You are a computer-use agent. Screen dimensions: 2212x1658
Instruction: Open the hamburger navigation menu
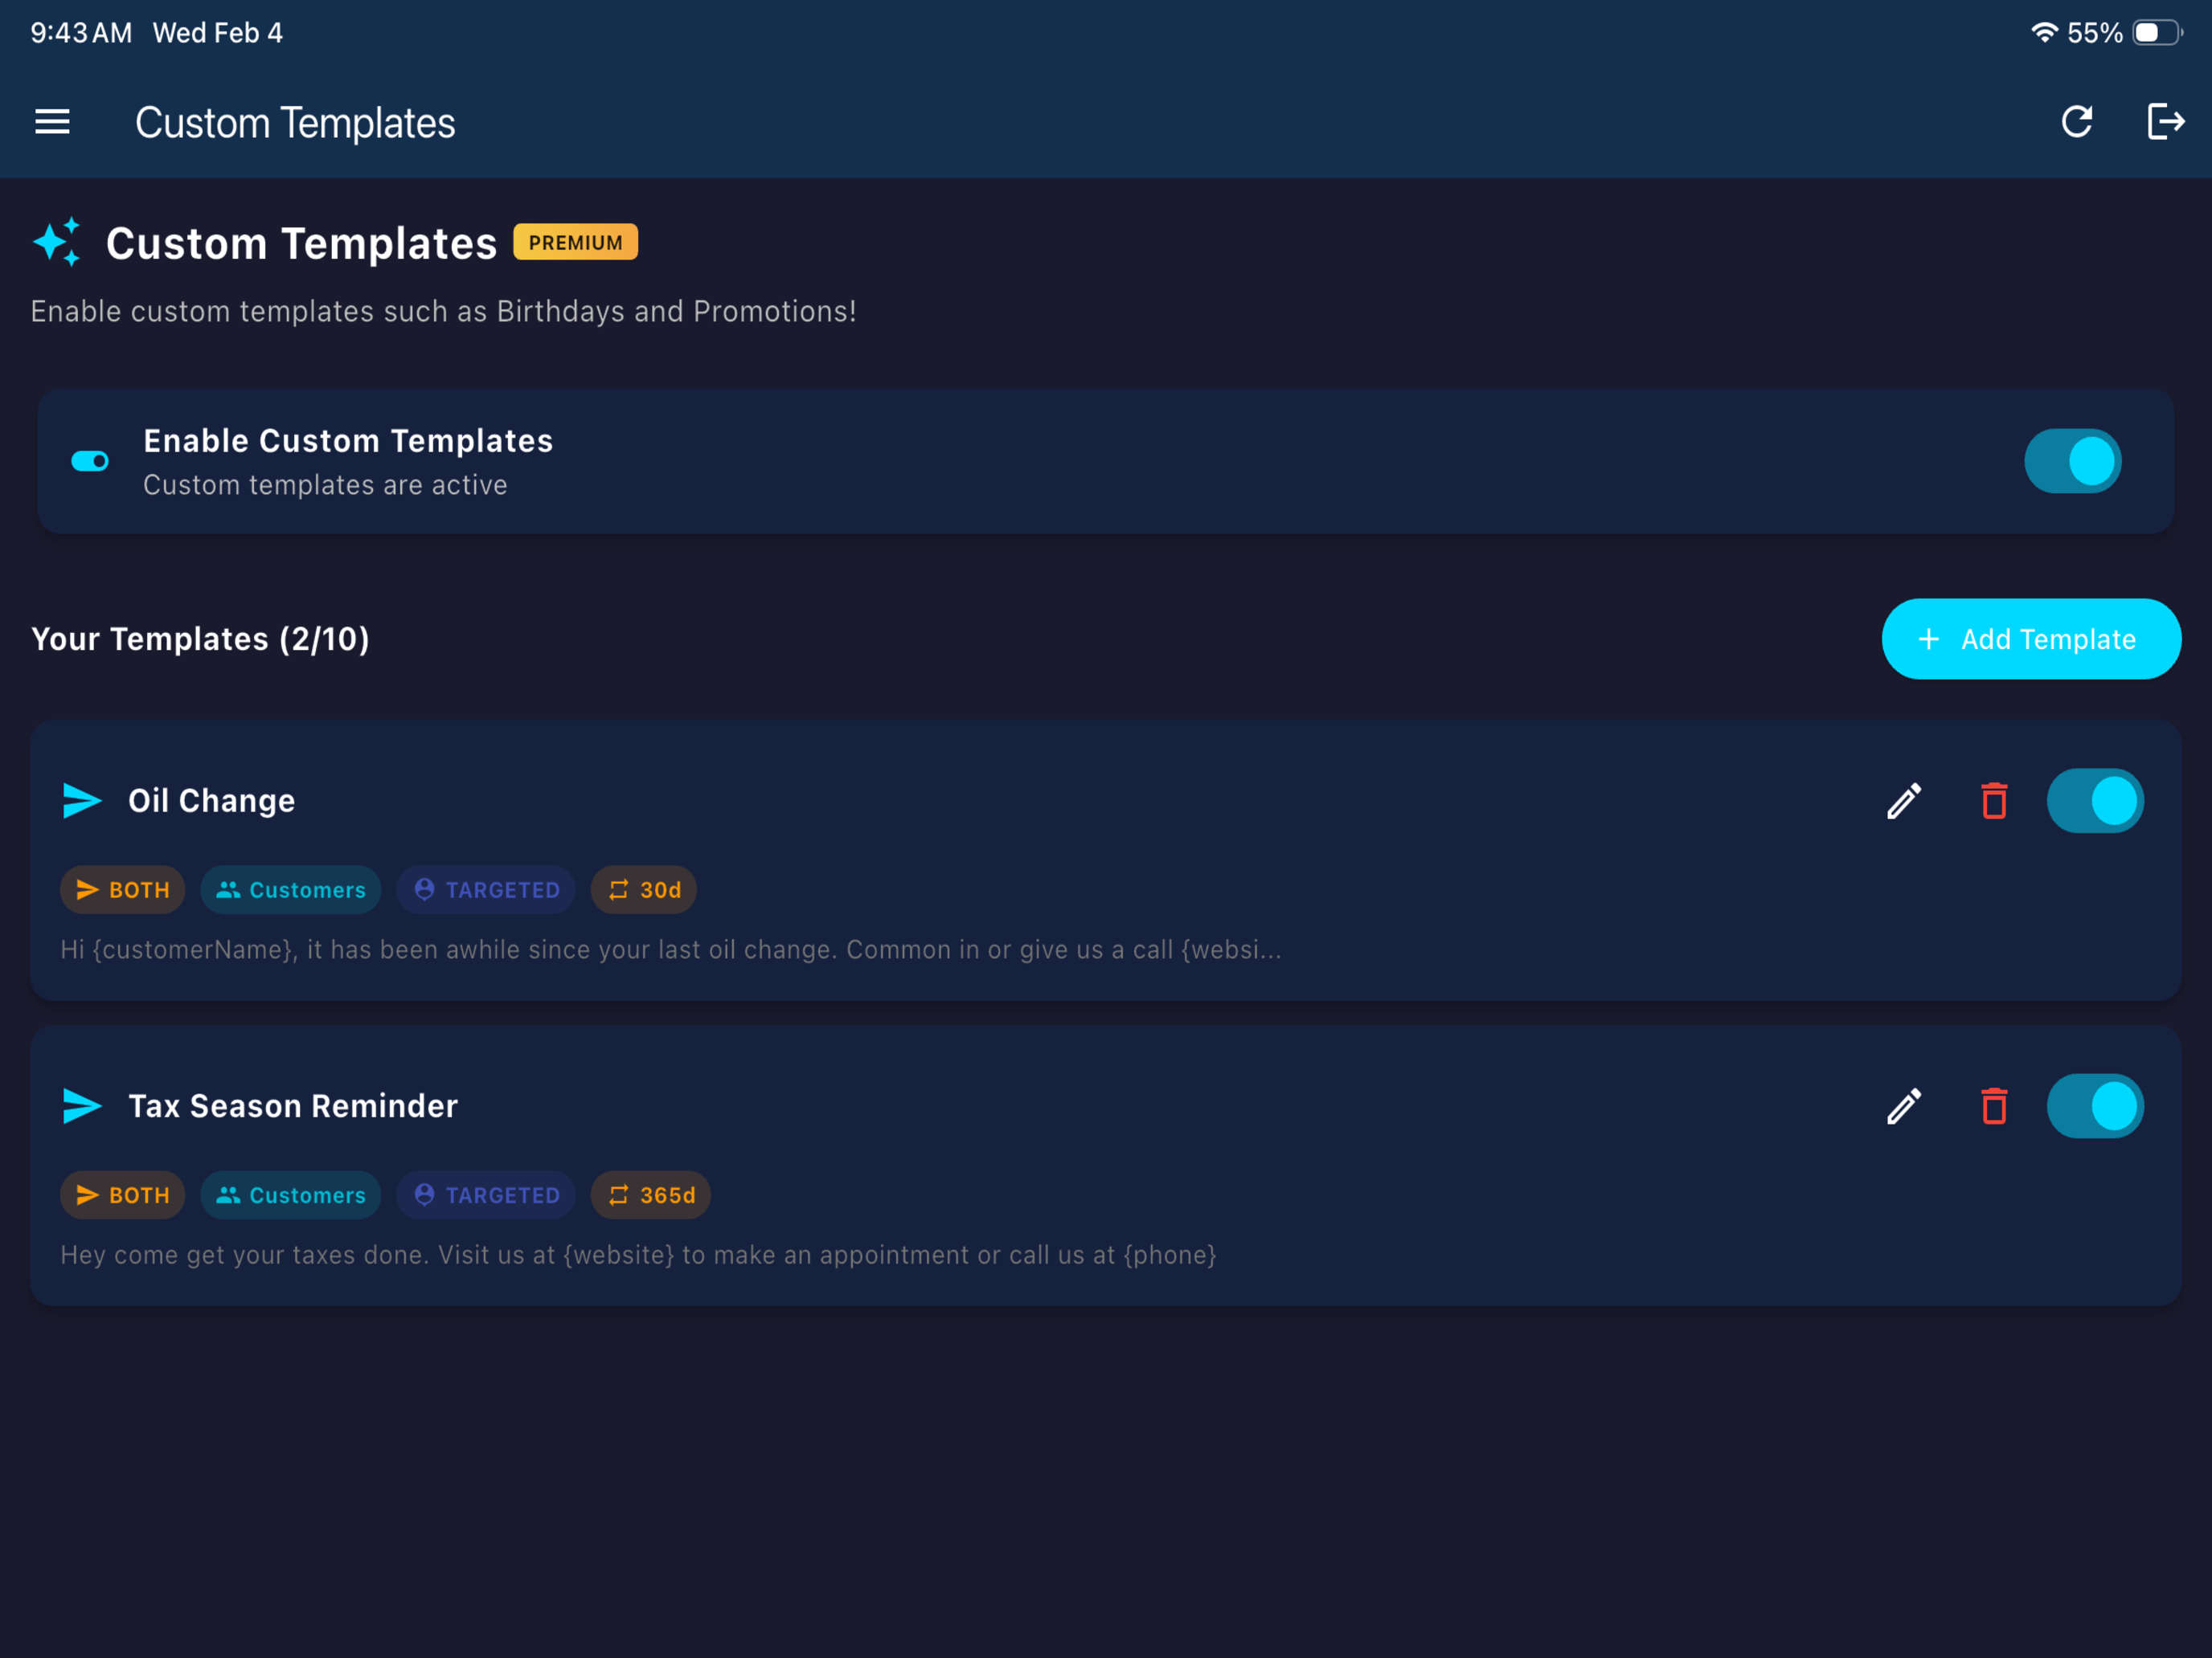(52, 122)
